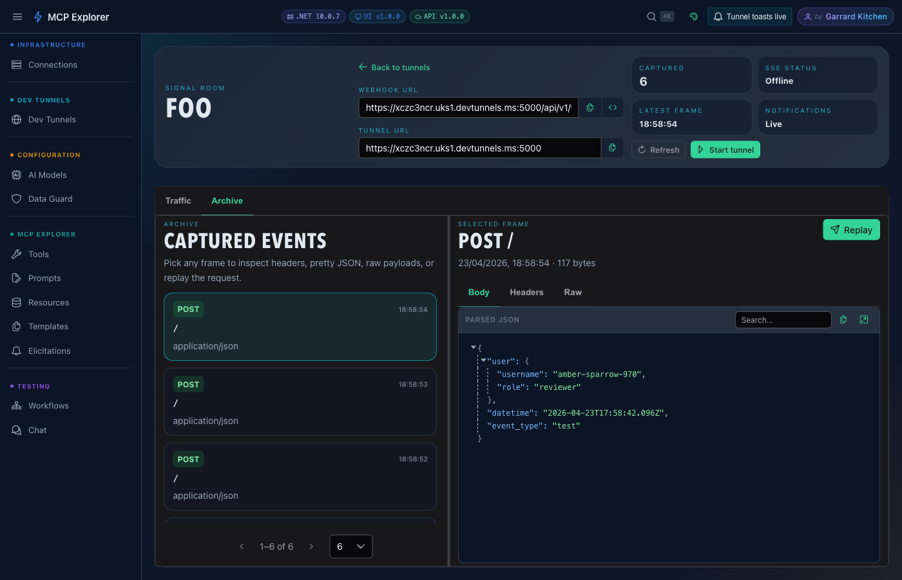Switch to the Raw tab
Image resolution: width=902 pixels, height=580 pixels.
pos(573,293)
